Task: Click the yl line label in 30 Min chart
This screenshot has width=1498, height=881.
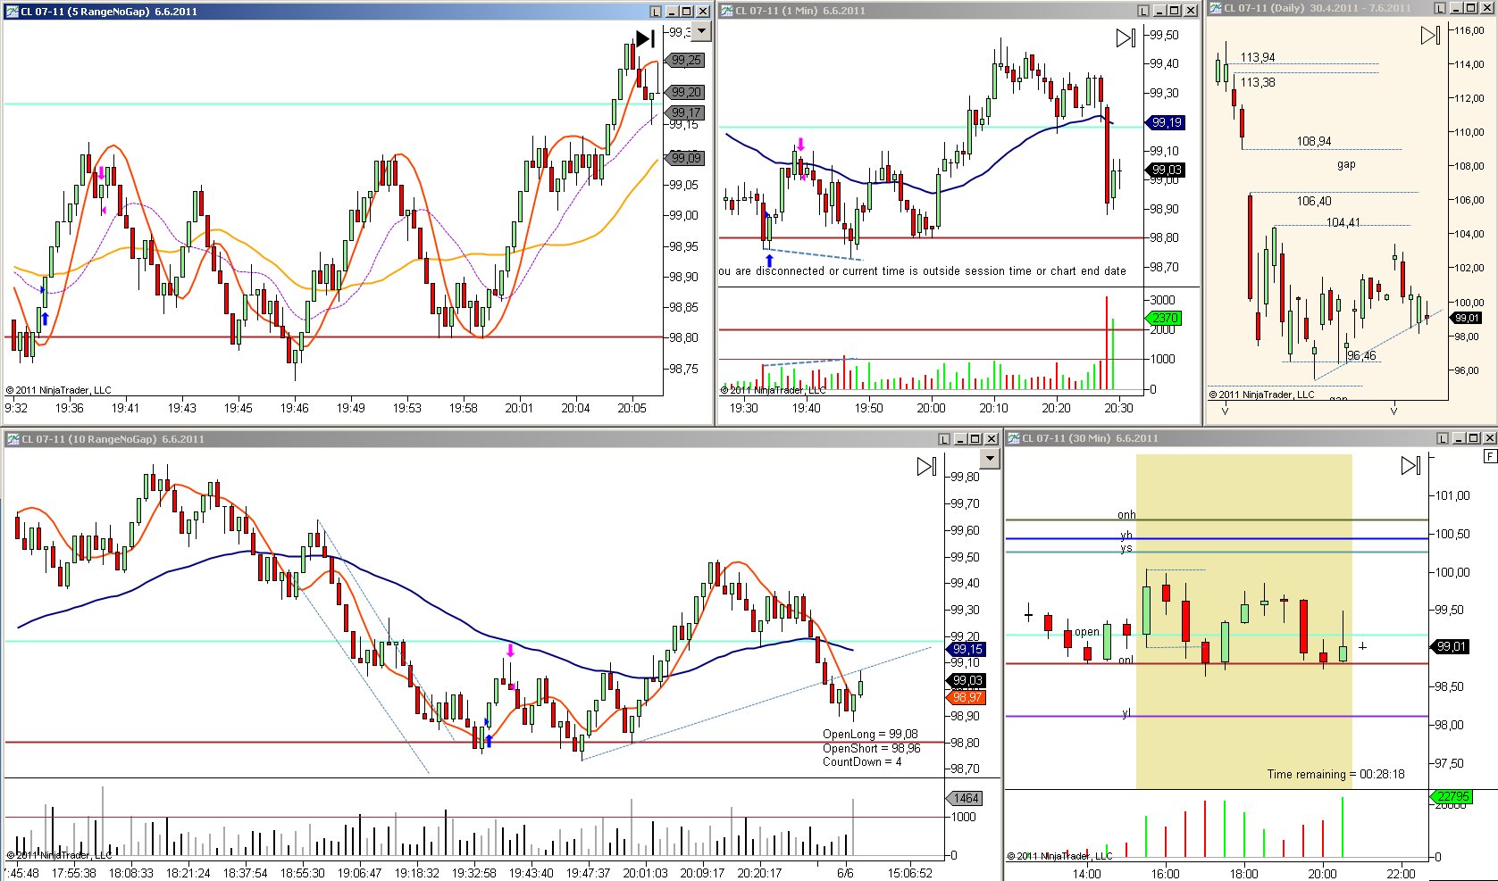Action: tap(1126, 713)
